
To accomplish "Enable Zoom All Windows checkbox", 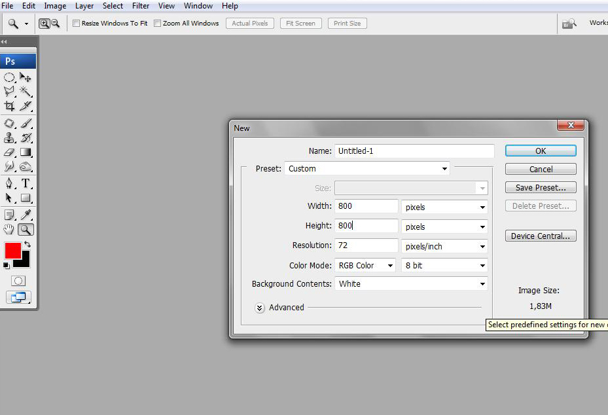I will pos(158,24).
